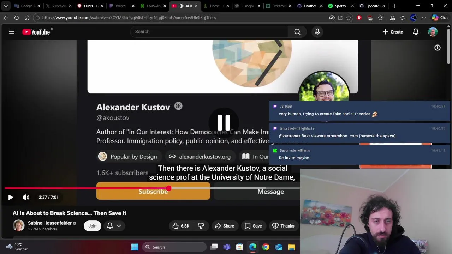The width and height of the screenshot is (452, 254).
Task: Click the Create button
Action: [x=393, y=32]
